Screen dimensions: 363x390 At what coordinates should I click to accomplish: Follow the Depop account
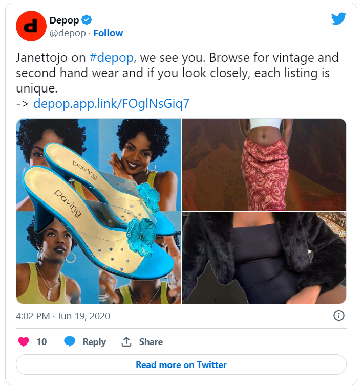pyautogui.click(x=108, y=33)
